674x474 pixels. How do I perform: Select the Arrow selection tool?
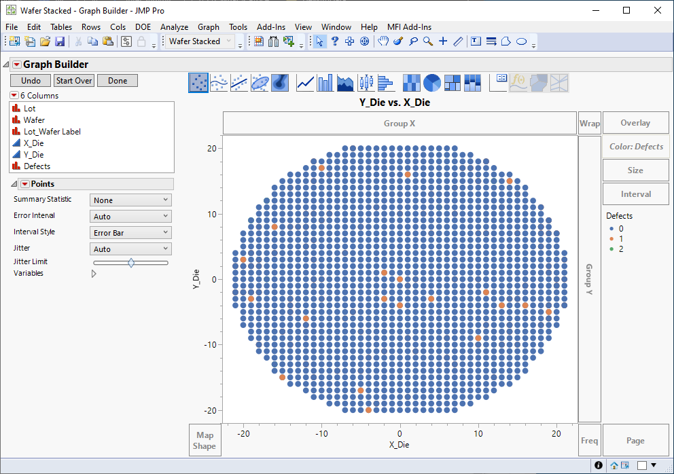pos(319,41)
